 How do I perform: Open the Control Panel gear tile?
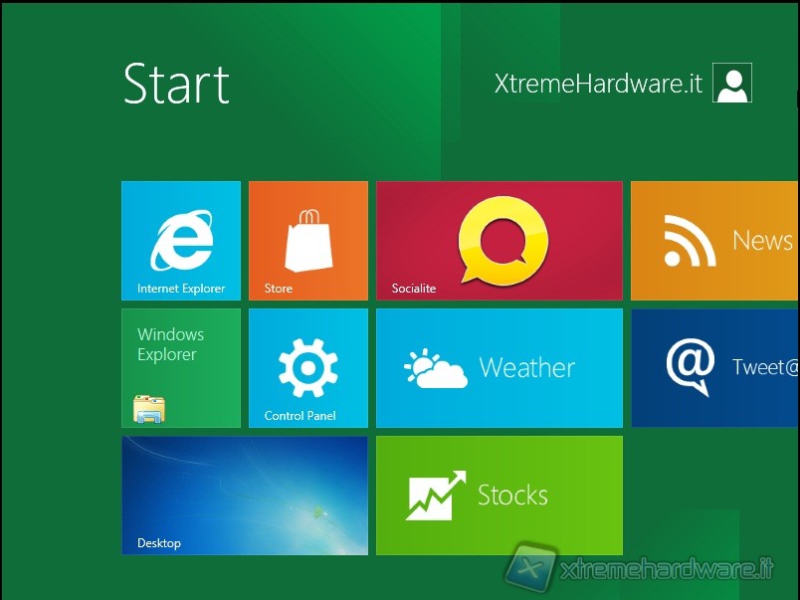(x=308, y=367)
